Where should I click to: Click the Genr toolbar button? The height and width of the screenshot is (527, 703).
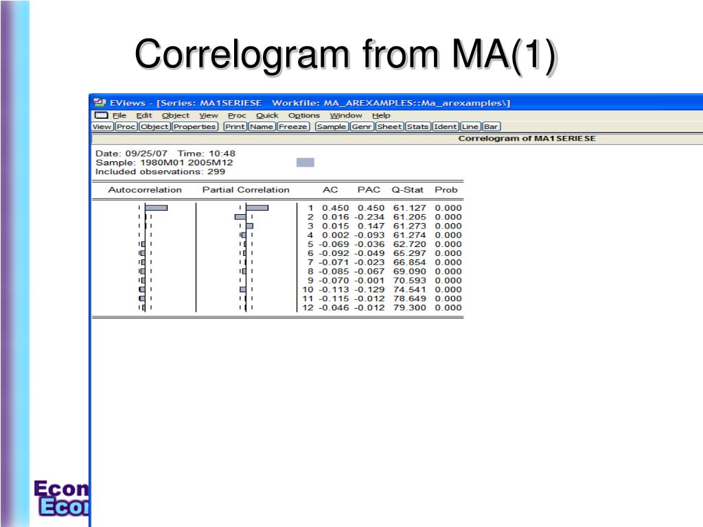[361, 127]
